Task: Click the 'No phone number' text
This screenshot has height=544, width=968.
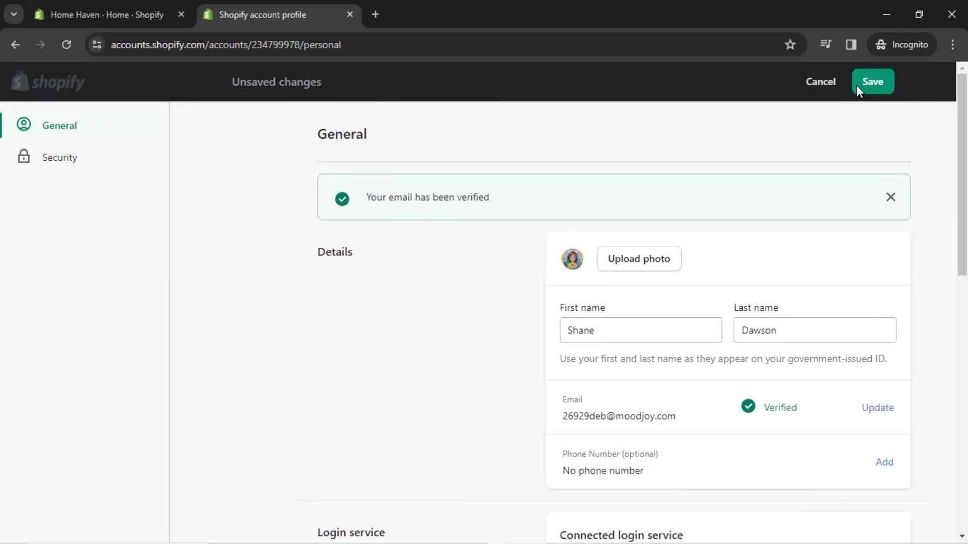Action: [602, 470]
